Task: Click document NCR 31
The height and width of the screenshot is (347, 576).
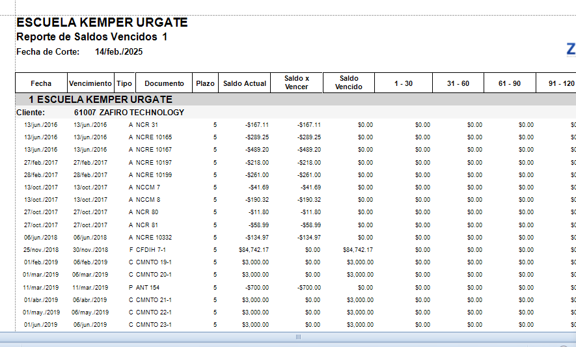Action: pyautogui.click(x=147, y=125)
